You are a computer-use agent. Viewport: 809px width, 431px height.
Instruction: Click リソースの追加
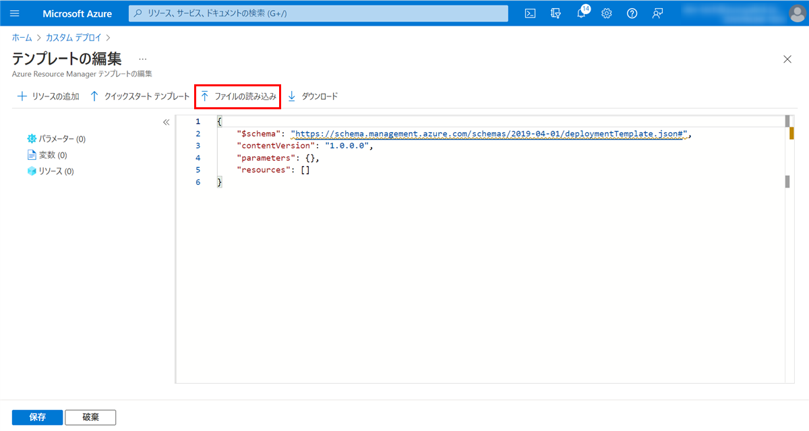[x=48, y=96]
